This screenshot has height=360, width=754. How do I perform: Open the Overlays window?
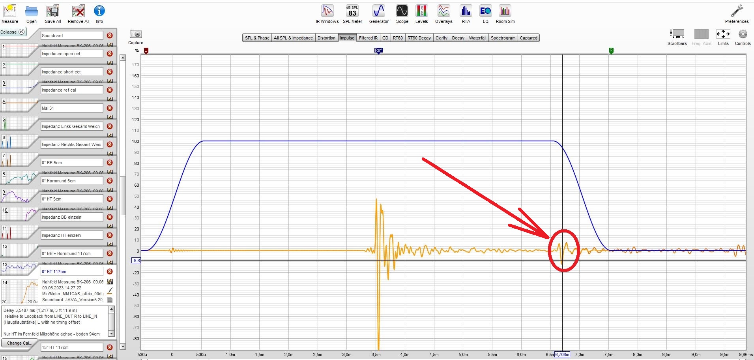444,14
